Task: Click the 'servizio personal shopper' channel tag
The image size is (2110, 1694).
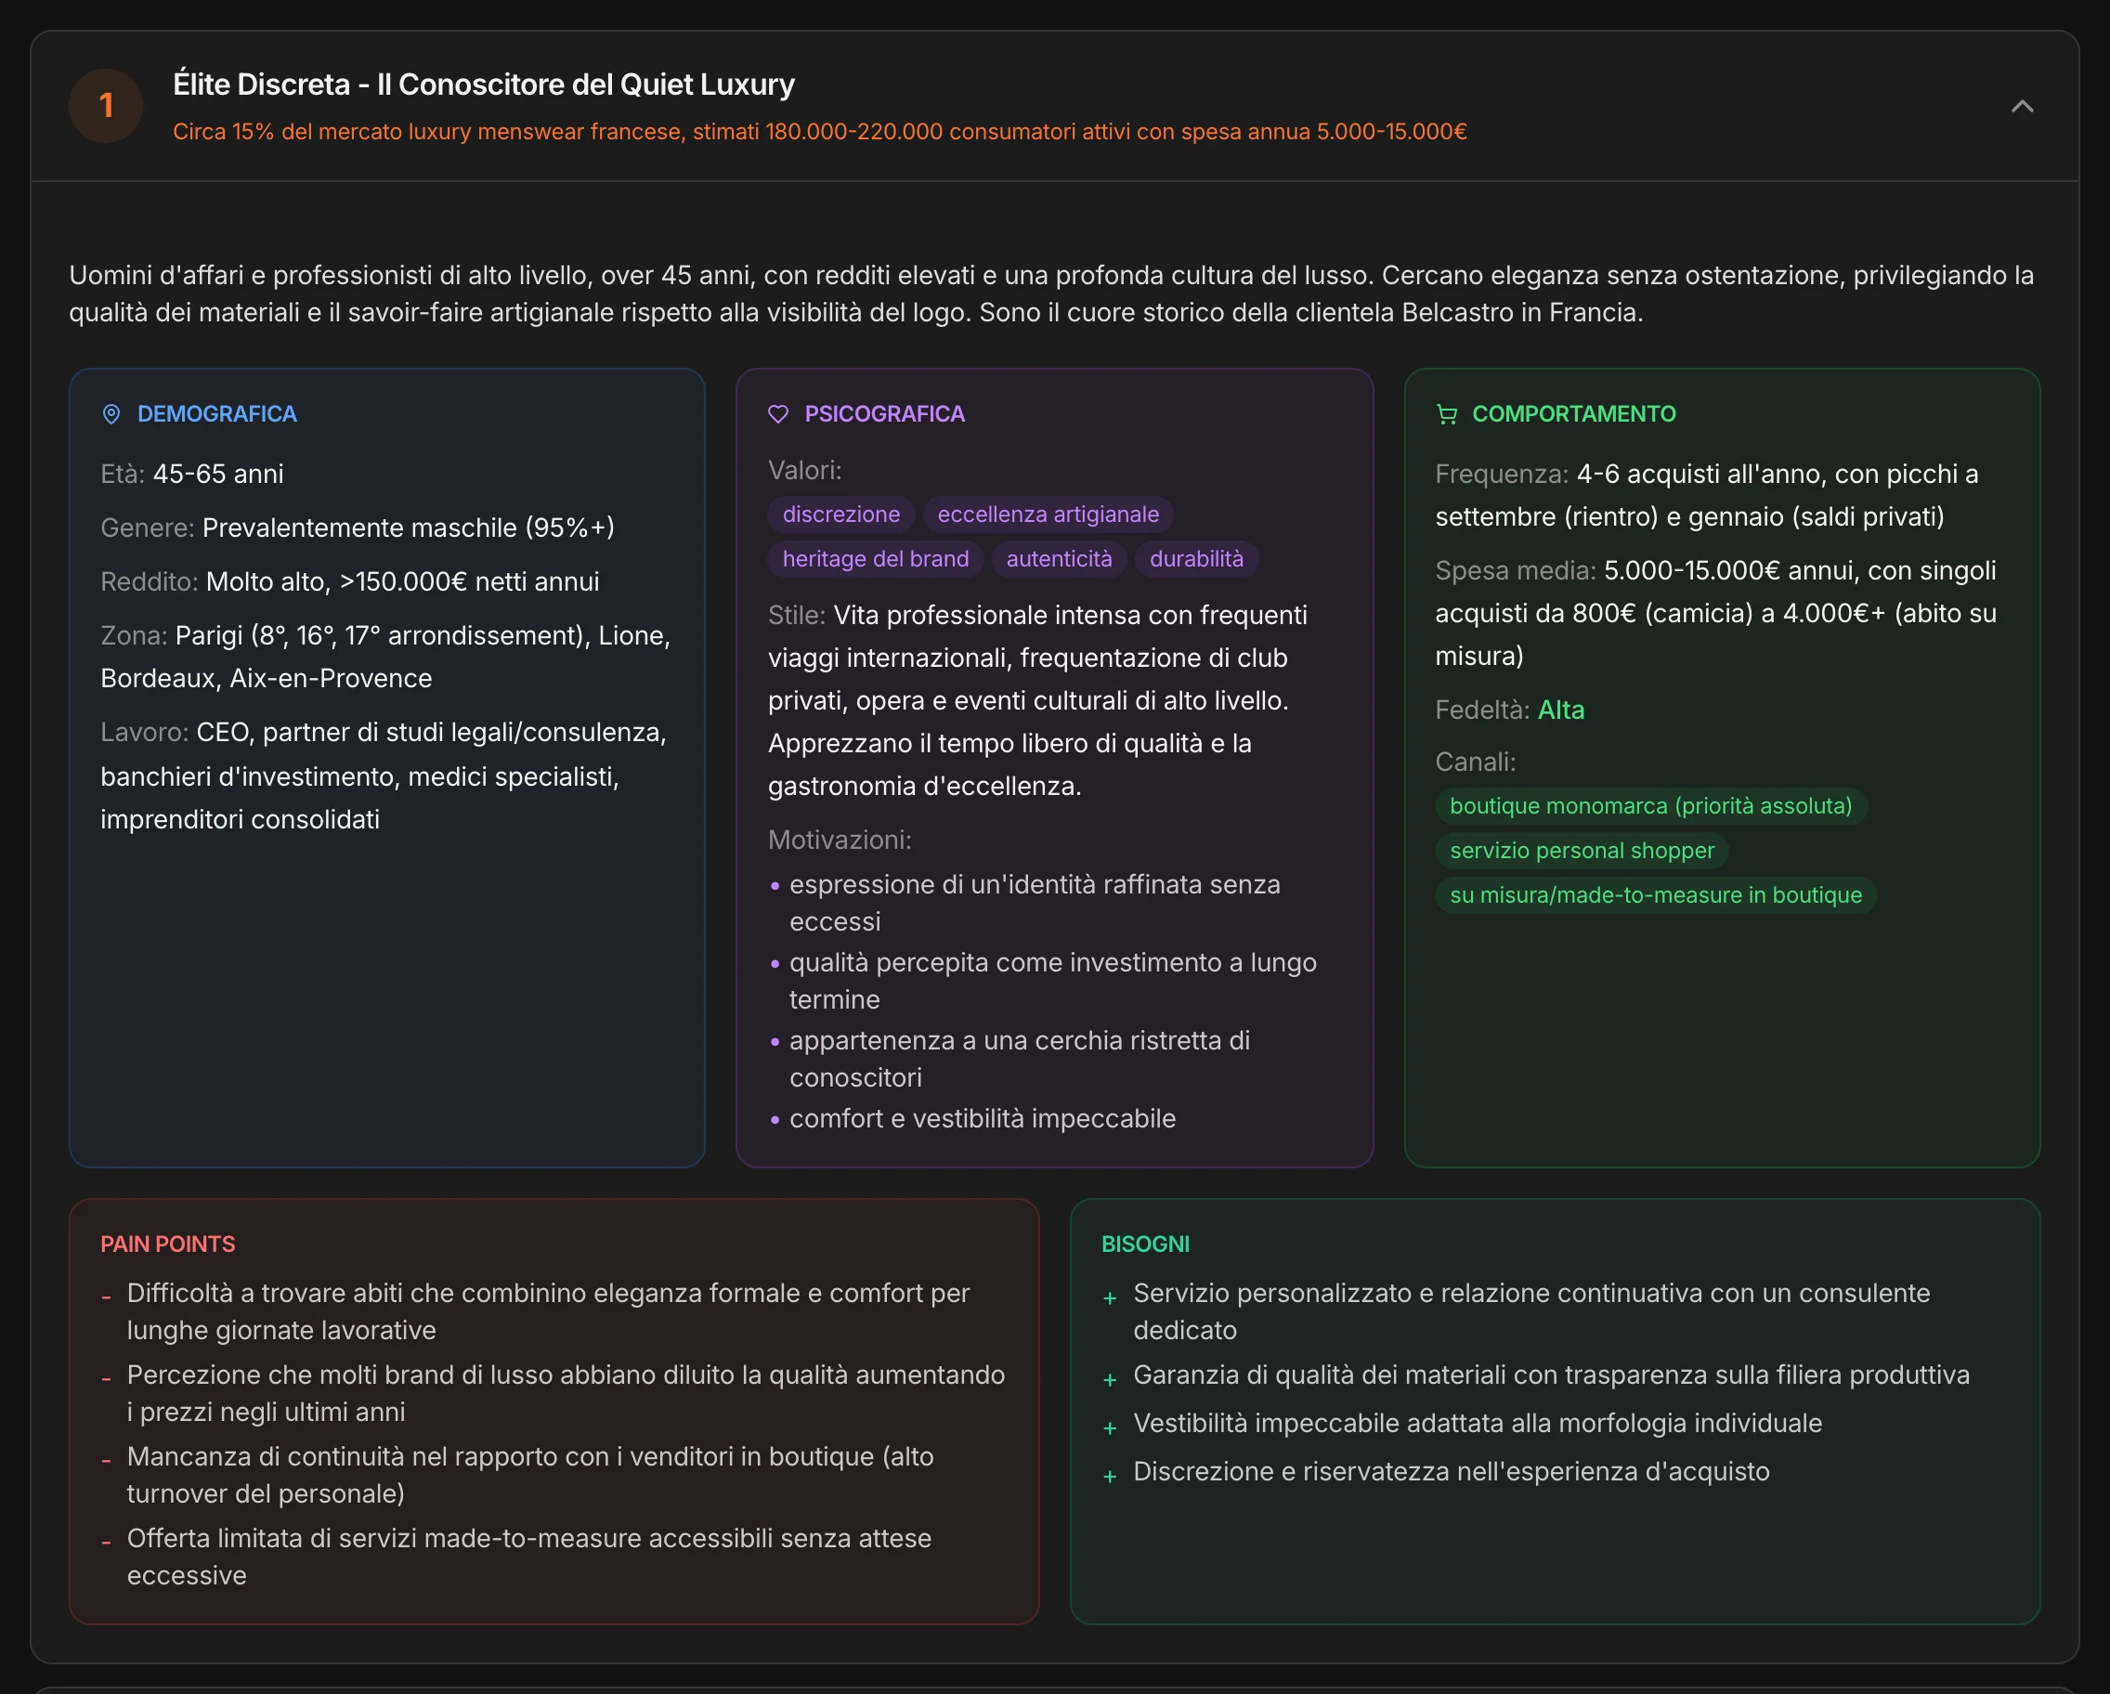Action: [1582, 851]
